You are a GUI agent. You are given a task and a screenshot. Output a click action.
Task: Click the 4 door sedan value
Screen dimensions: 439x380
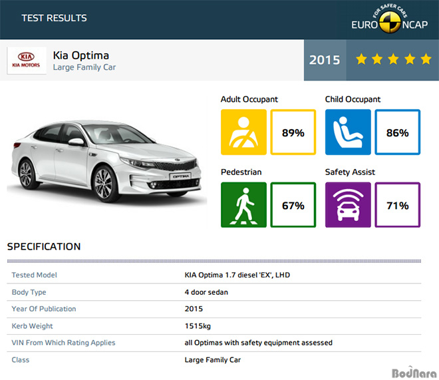[x=206, y=292]
